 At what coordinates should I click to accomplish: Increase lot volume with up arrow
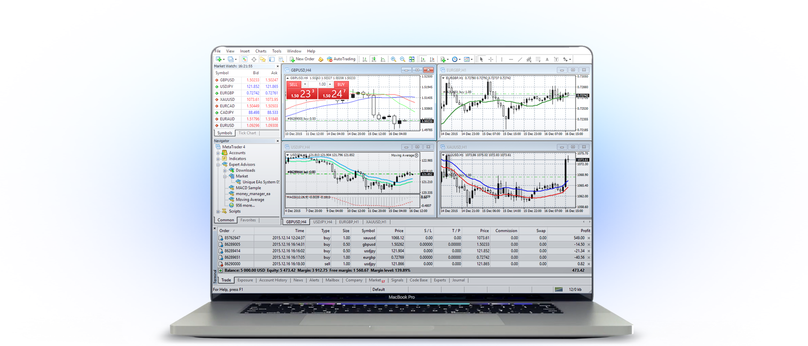point(330,84)
